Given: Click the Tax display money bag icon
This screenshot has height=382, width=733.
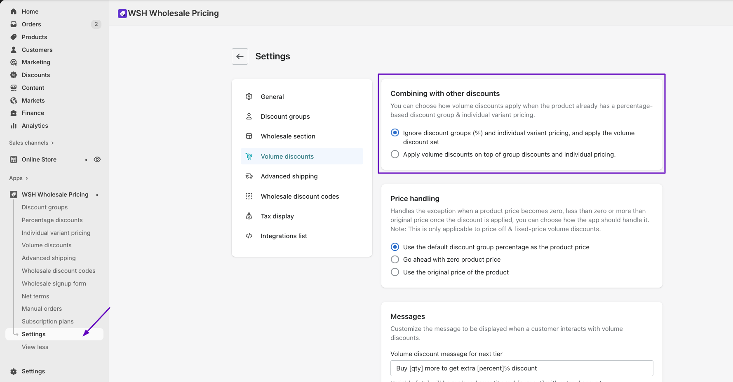Looking at the screenshot, I should (x=249, y=216).
